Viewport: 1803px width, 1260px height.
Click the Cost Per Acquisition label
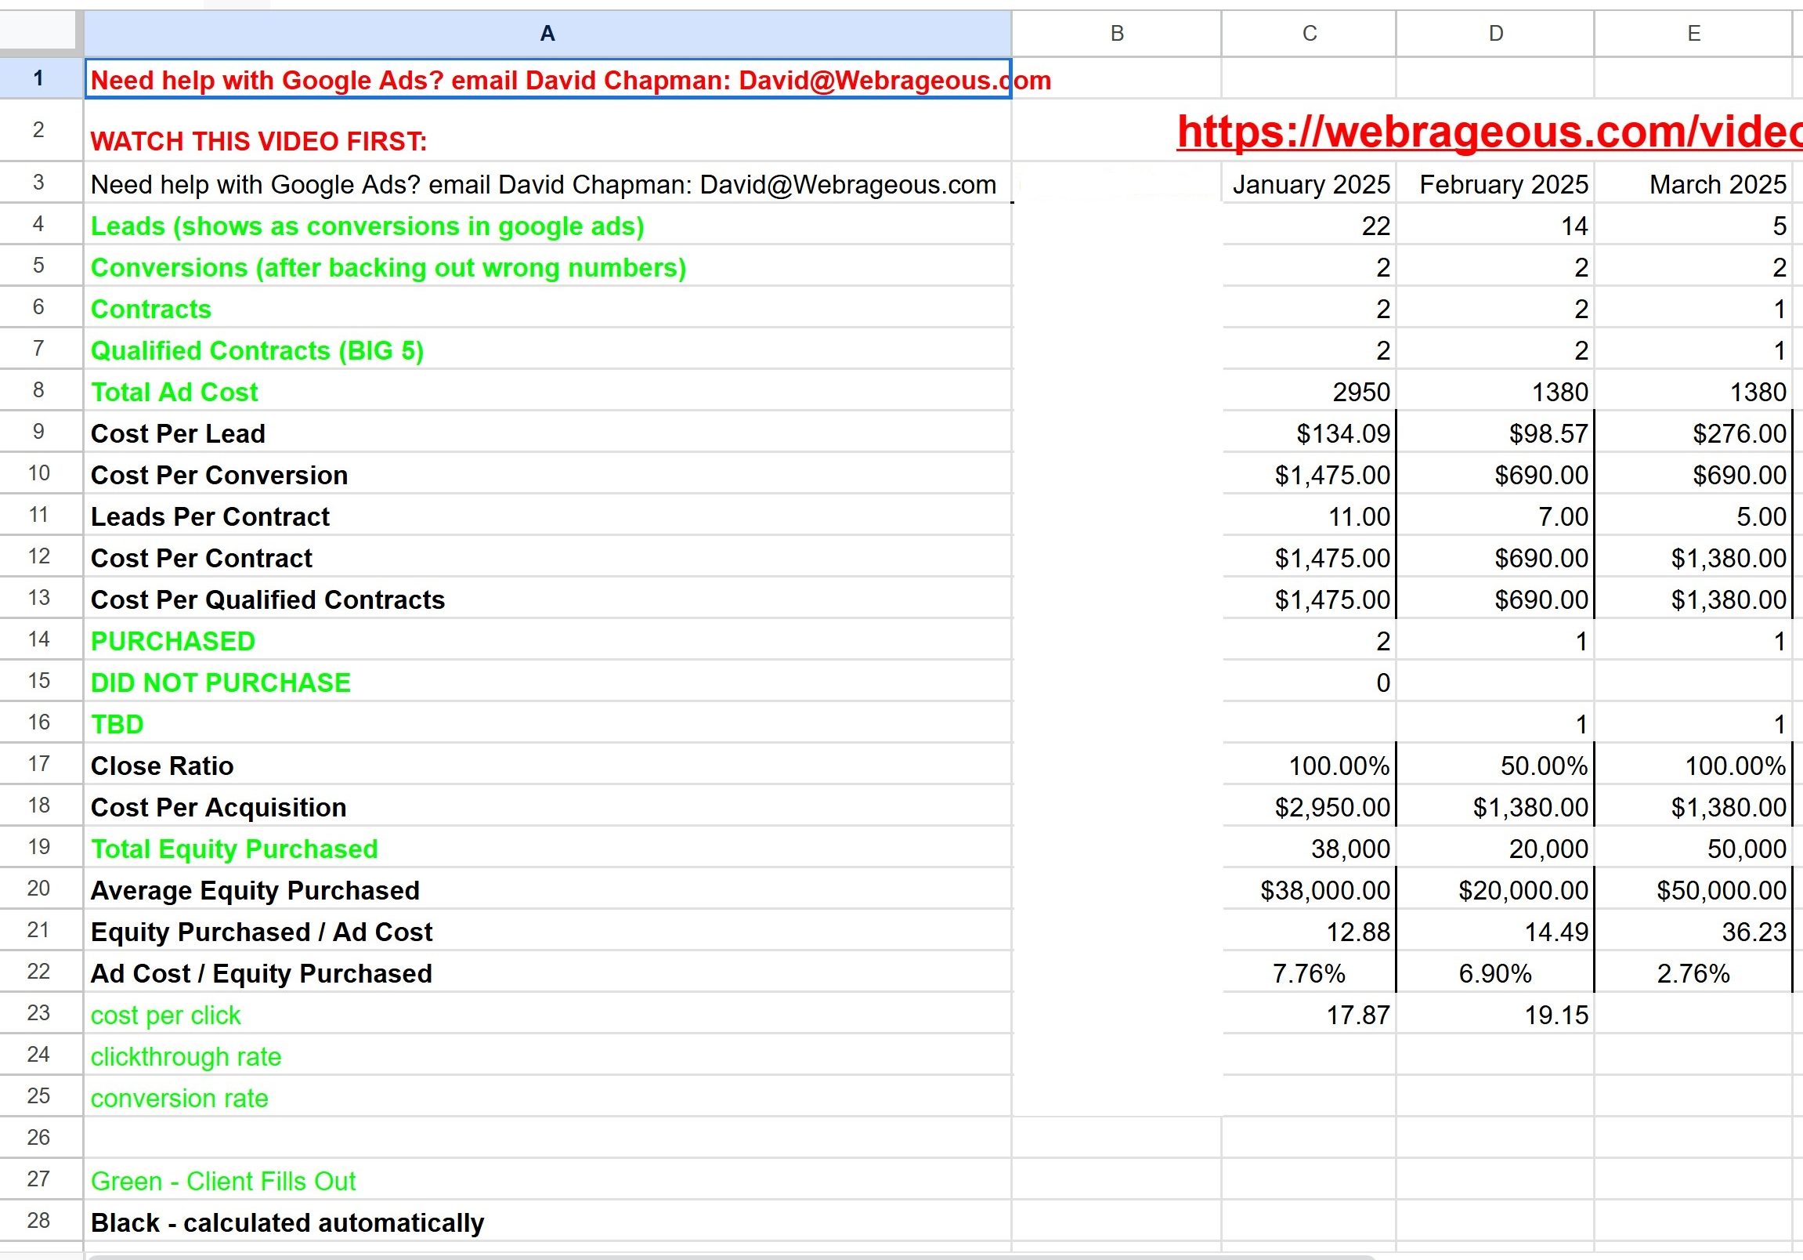coord(219,807)
